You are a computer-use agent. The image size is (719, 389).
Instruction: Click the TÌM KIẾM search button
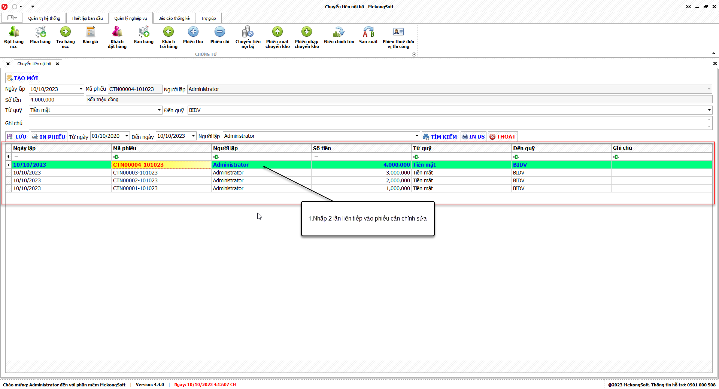click(440, 137)
